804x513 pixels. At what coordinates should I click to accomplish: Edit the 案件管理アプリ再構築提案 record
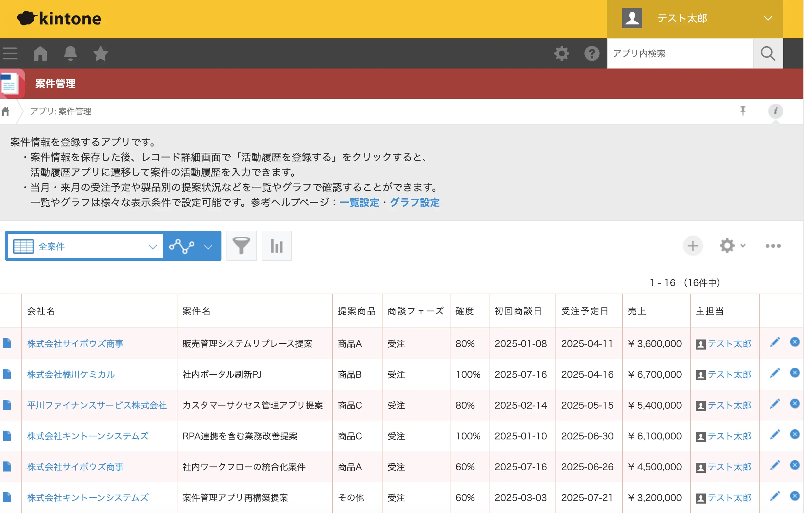pos(775,496)
